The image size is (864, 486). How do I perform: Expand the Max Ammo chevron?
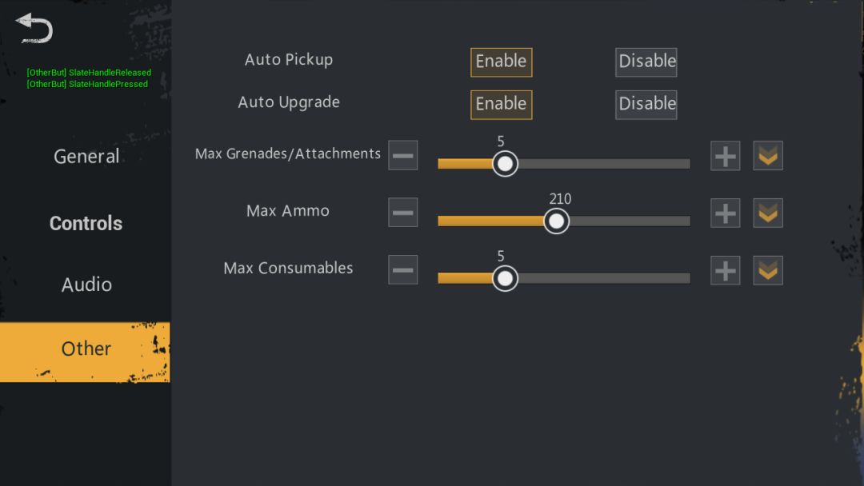[x=768, y=213]
